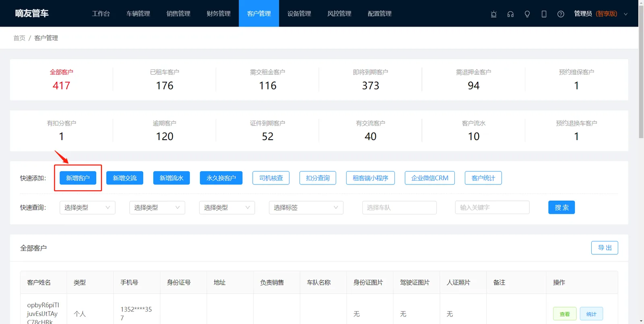Viewport: 644px width, 324px height.
Task: Open the second 选择类型 dropdown
Action: (157, 208)
